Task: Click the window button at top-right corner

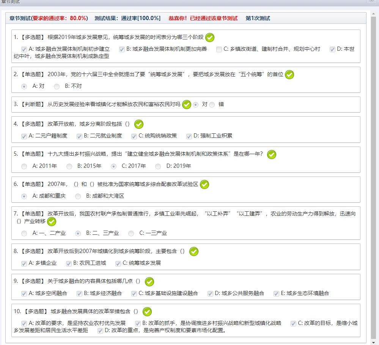Action: [373, 2]
